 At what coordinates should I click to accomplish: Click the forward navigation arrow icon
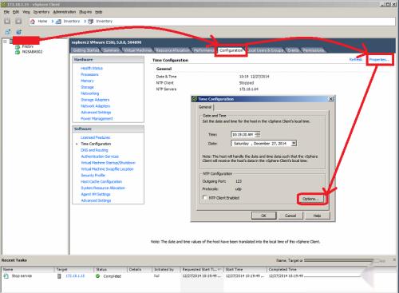(x=18, y=22)
